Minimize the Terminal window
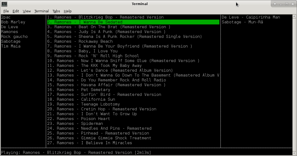297x156 pixels. click(x=281, y=4)
